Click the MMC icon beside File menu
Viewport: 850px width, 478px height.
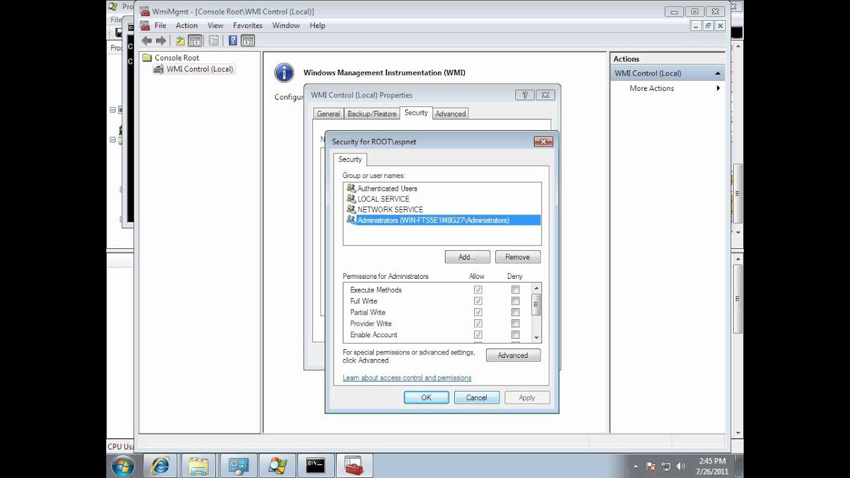click(x=145, y=25)
